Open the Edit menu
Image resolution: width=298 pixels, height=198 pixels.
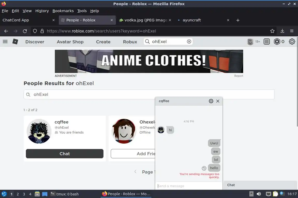16,11
